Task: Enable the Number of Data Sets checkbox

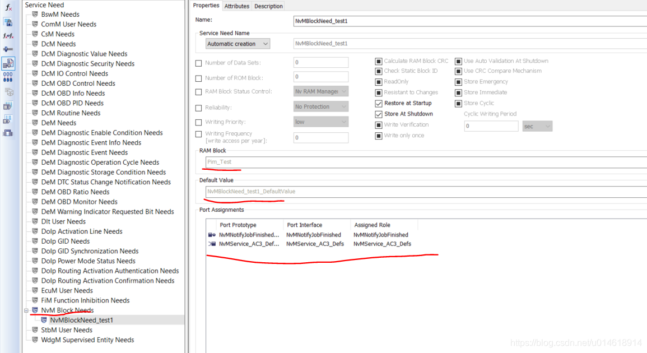Action: [198, 62]
